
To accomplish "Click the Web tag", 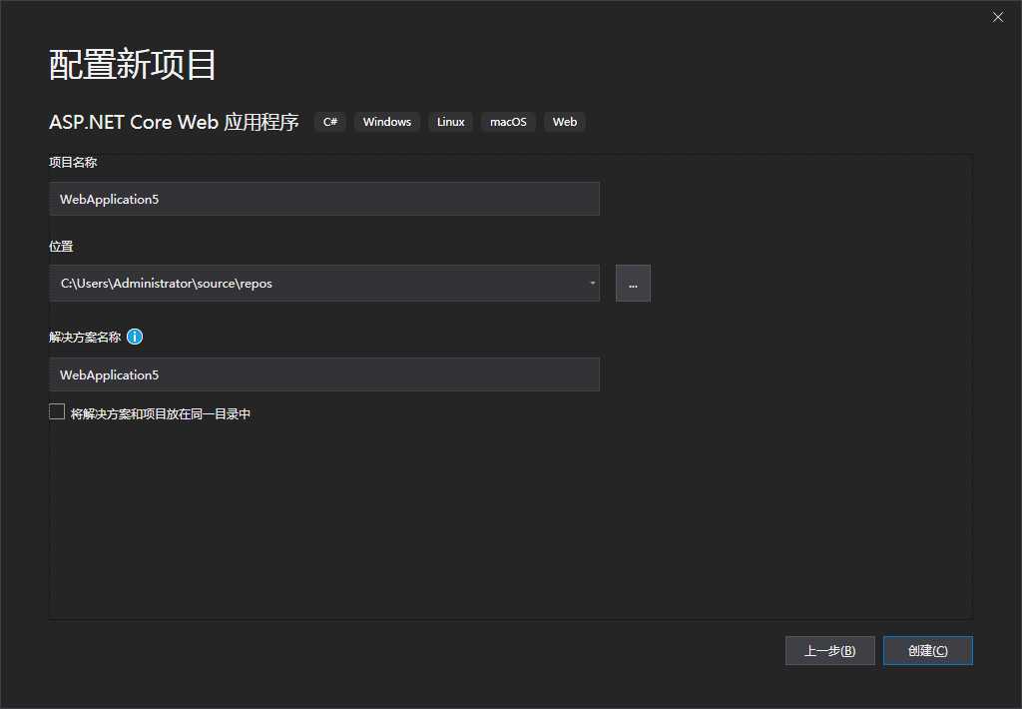I will click(x=565, y=122).
